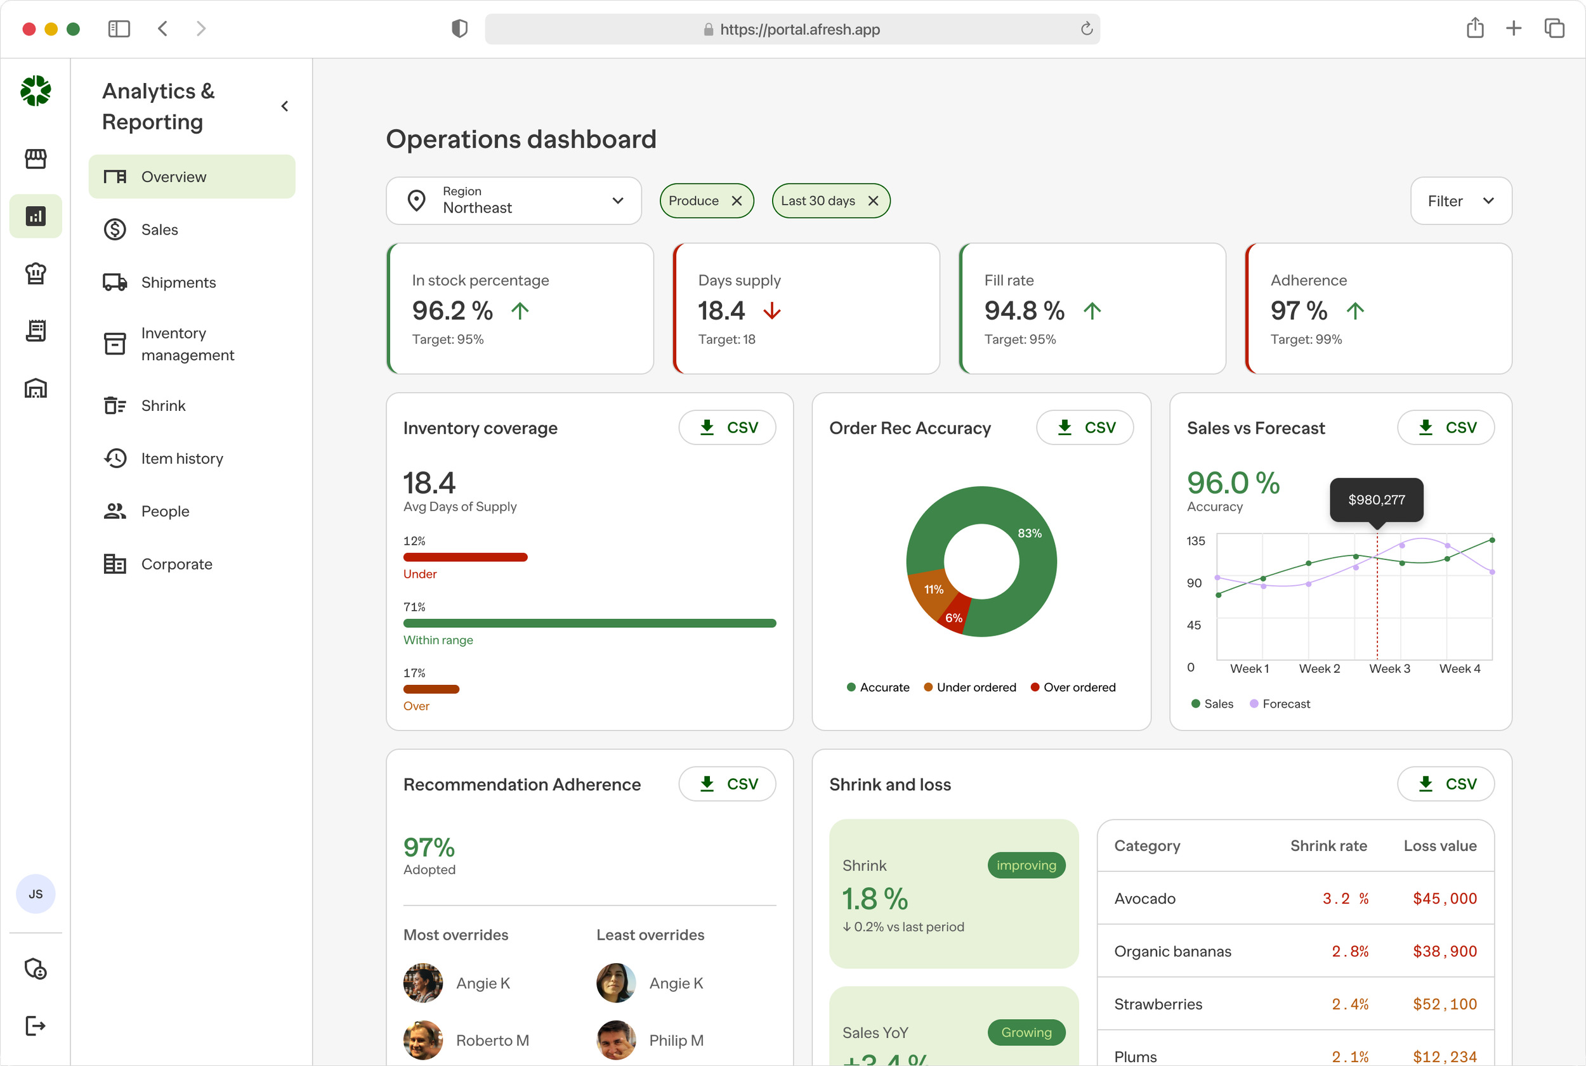Download Shrink and loss CSV
1586x1066 pixels.
1445,784
